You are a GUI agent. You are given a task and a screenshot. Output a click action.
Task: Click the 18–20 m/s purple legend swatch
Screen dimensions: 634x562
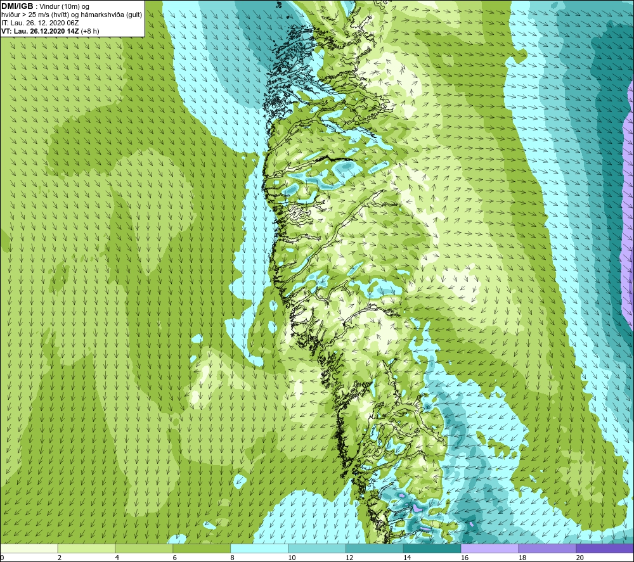click(547, 549)
